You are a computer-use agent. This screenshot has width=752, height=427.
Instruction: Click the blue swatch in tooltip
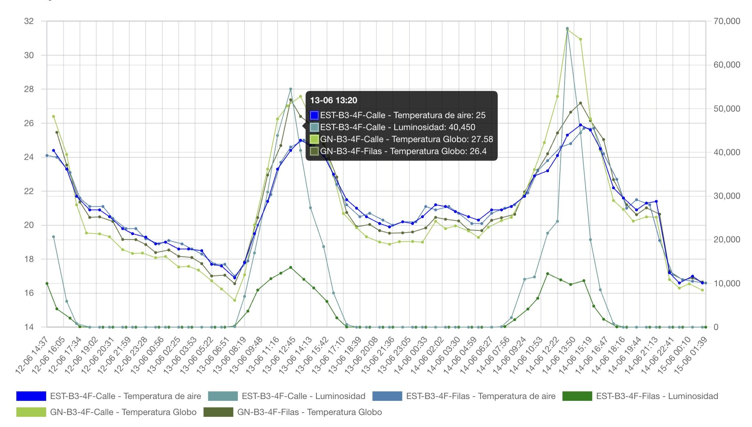tap(314, 115)
